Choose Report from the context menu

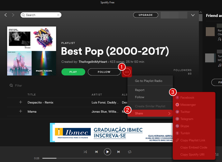(140, 90)
